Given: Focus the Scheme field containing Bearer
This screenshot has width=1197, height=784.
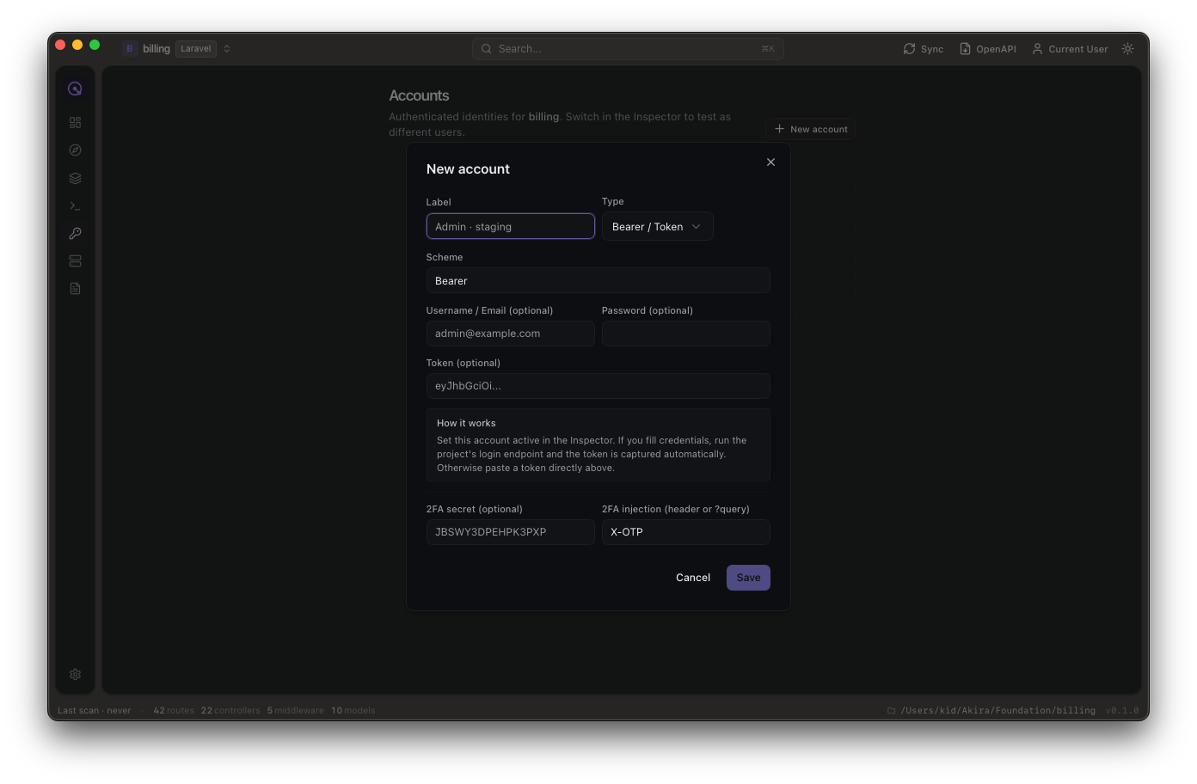Looking at the screenshot, I should 598,280.
